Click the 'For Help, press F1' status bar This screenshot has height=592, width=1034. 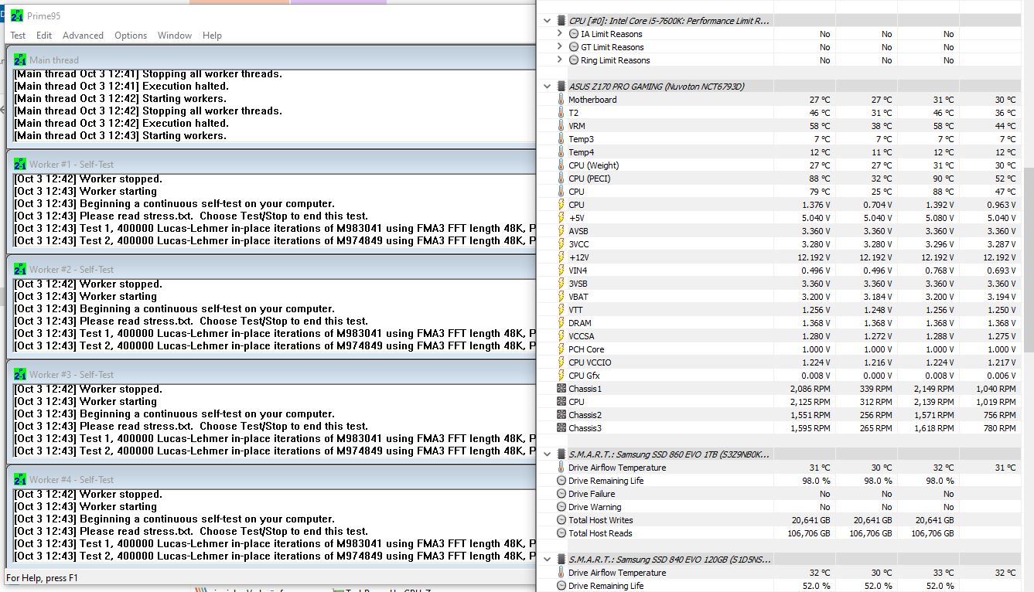coord(43,578)
